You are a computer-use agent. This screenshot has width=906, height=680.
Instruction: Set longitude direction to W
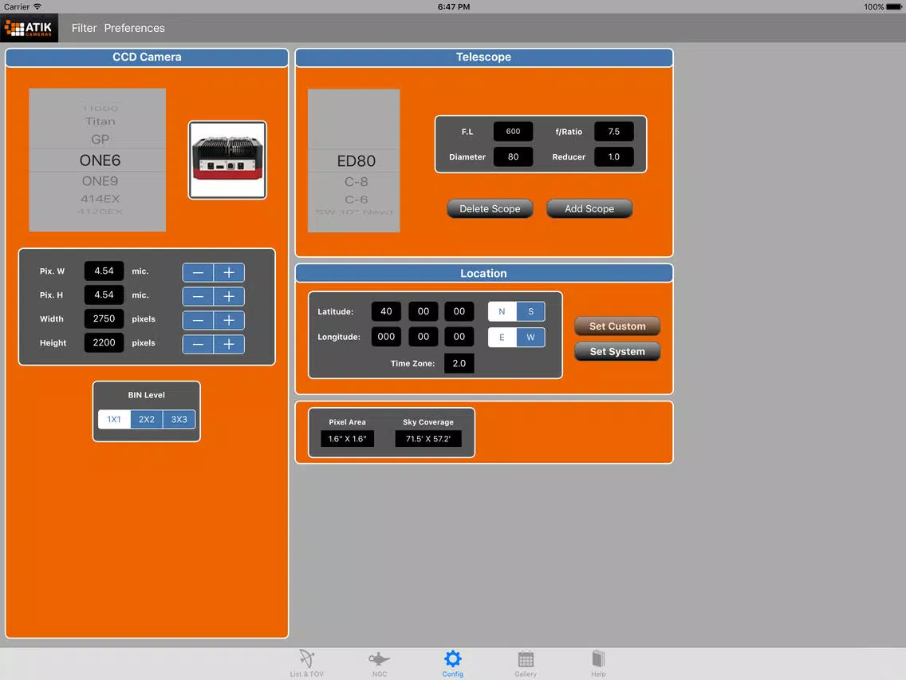click(530, 337)
